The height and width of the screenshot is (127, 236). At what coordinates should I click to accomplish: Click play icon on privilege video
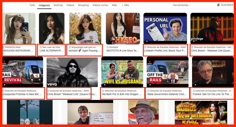(194, 41)
